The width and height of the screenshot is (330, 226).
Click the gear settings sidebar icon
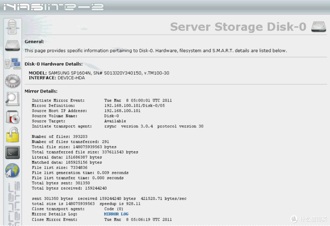click(12, 81)
